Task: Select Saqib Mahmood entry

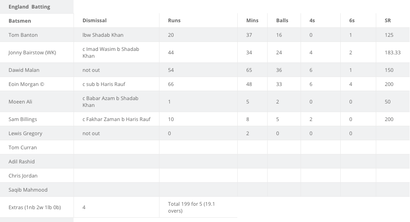Action: pos(28,190)
